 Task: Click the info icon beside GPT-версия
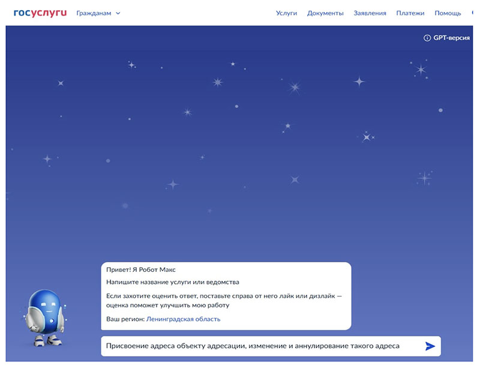point(427,38)
